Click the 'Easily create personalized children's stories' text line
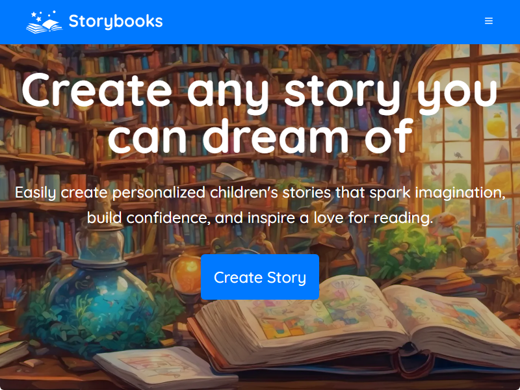The height and width of the screenshot is (390, 520). coord(260,192)
